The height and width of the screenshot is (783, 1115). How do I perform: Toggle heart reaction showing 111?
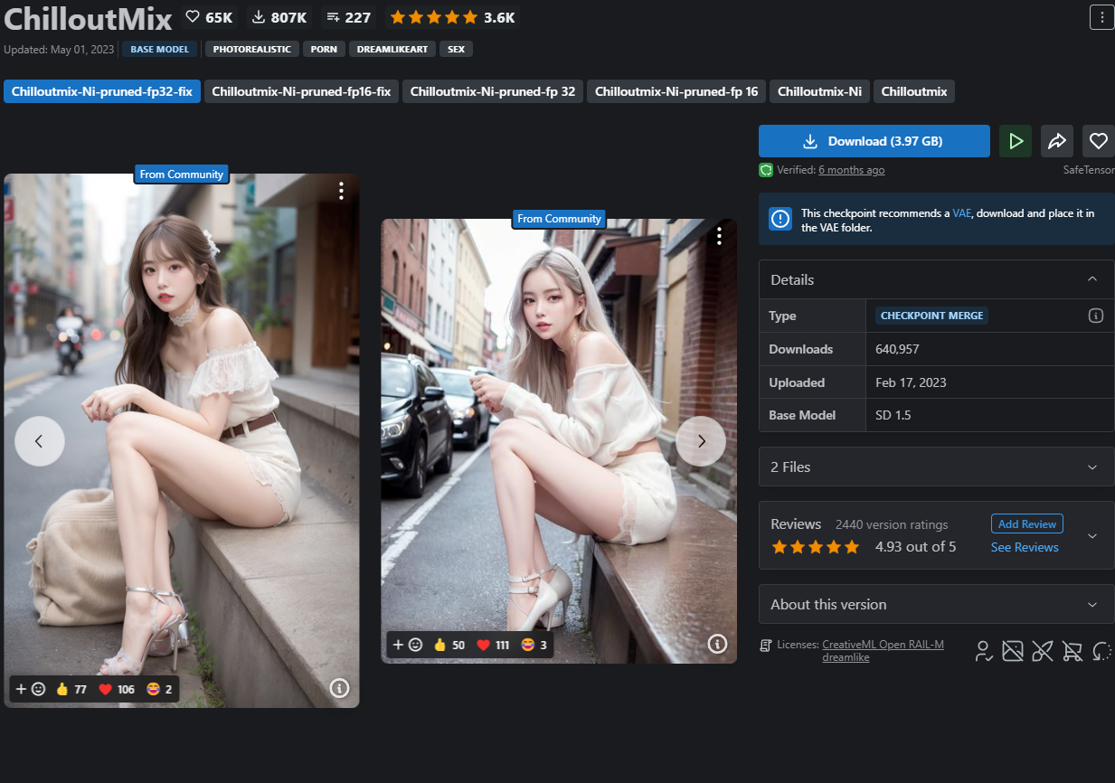pyautogui.click(x=493, y=645)
